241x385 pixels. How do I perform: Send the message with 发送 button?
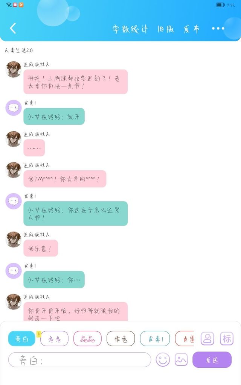click(212, 360)
